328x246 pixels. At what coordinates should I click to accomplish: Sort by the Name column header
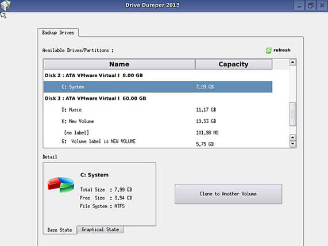pos(119,64)
